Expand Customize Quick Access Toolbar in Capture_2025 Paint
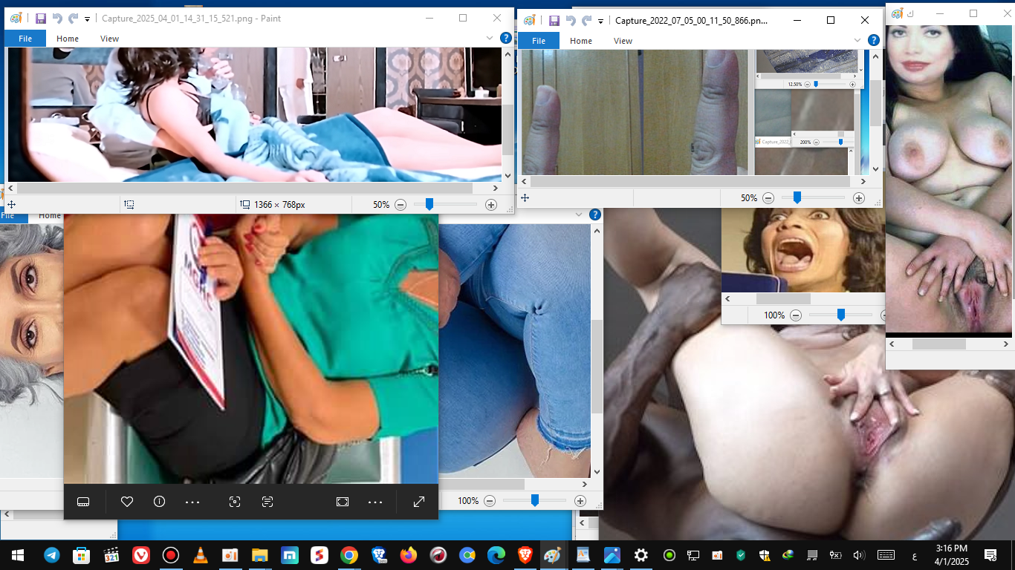 tap(87, 19)
